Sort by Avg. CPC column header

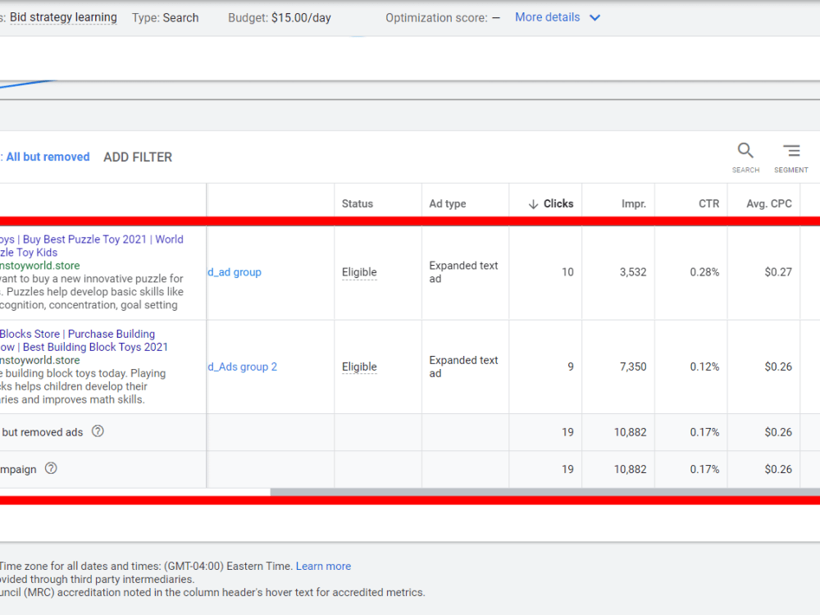click(x=769, y=203)
